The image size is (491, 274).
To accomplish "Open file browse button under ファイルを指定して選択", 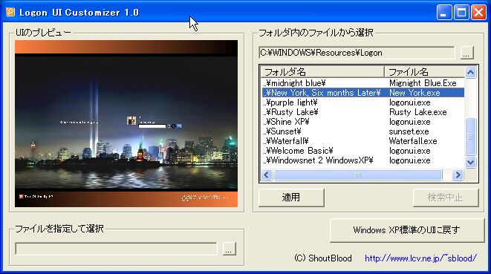I will tap(229, 249).
